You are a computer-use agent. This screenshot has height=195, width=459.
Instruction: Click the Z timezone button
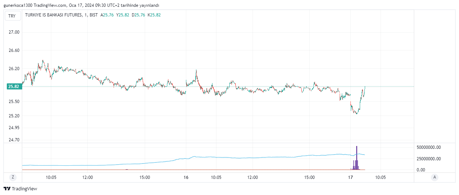click(x=13, y=177)
